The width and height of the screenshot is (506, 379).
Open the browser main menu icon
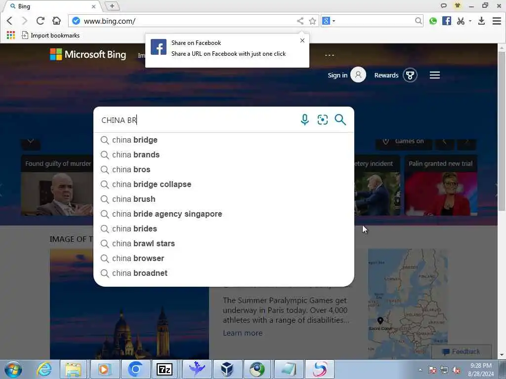[x=497, y=21]
